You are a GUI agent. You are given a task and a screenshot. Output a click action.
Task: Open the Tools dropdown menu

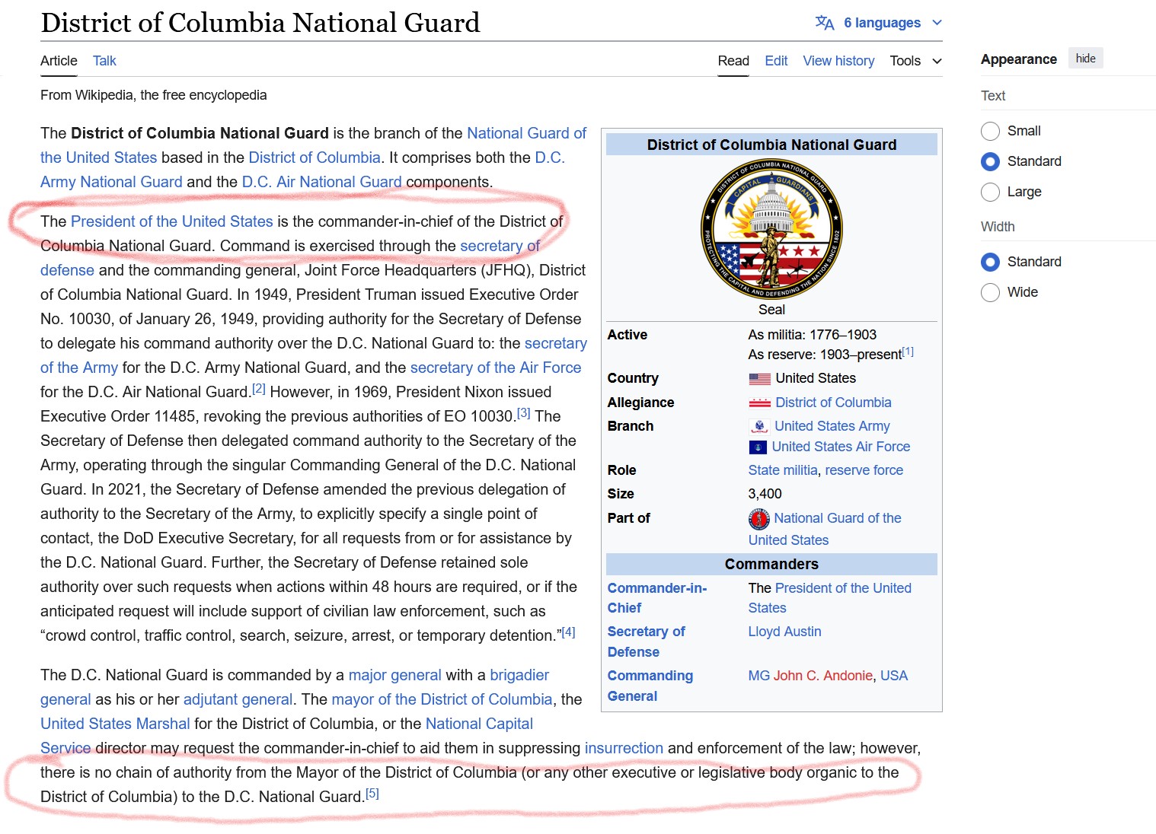(915, 61)
